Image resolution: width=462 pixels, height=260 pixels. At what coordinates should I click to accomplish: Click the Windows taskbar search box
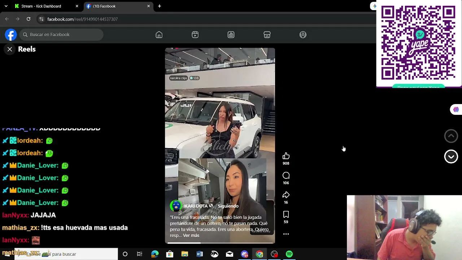coord(66,254)
